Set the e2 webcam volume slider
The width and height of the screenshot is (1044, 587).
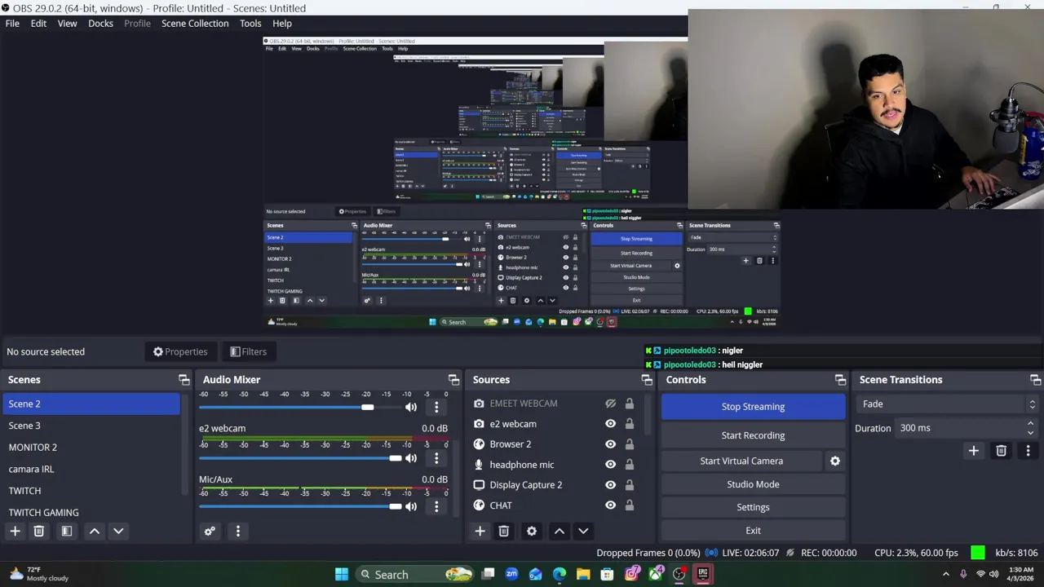point(300,458)
